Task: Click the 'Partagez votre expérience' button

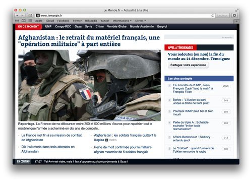Action: pos(188,65)
